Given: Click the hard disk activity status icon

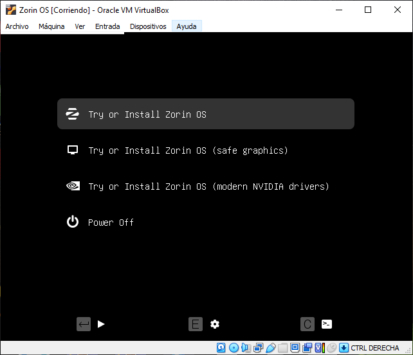Looking at the screenshot, I should pyautogui.click(x=221, y=348).
